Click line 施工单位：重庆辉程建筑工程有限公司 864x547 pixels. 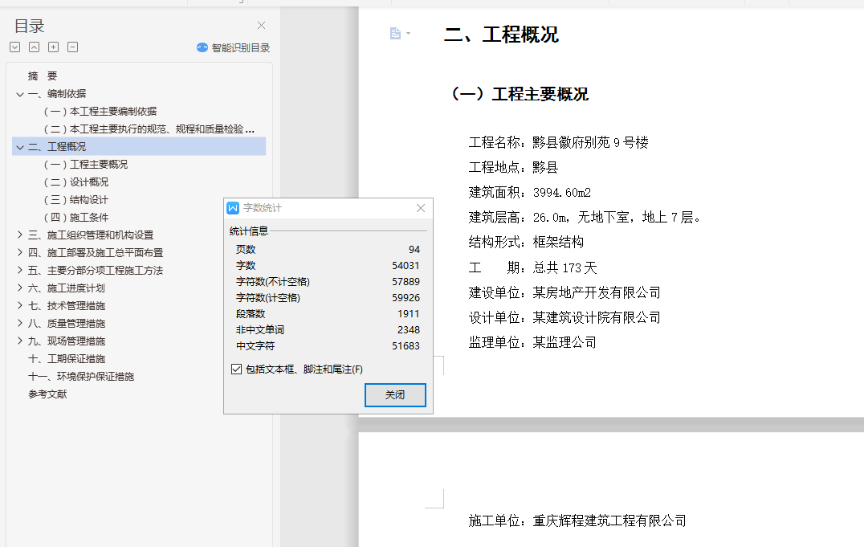tap(577, 520)
